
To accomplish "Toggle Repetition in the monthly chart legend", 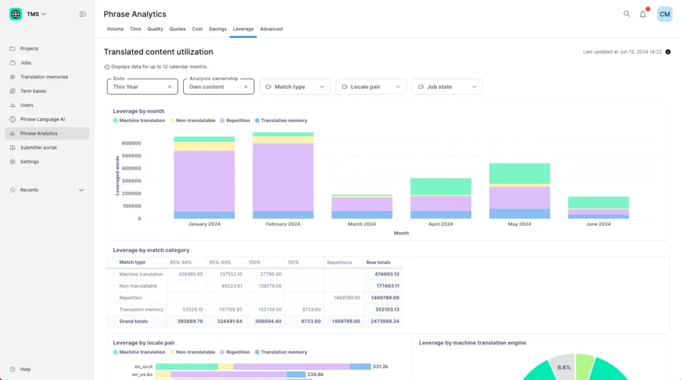I will 235,121.
